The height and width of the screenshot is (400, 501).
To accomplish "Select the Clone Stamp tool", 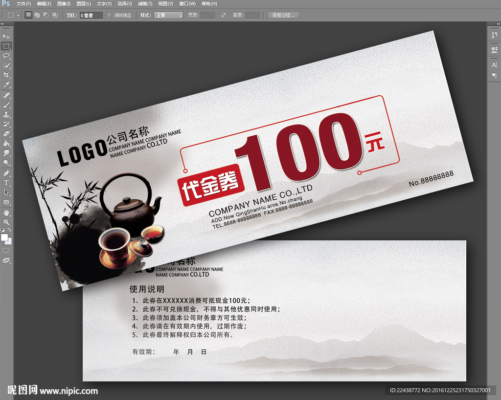I will [x=6, y=114].
